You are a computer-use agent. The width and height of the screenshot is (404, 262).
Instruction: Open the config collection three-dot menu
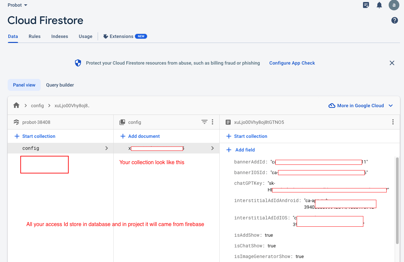click(213, 122)
